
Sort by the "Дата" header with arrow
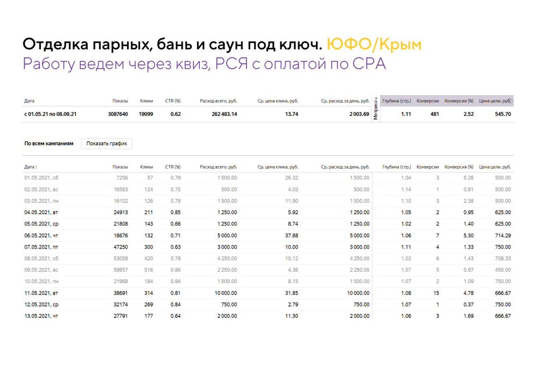(x=31, y=167)
